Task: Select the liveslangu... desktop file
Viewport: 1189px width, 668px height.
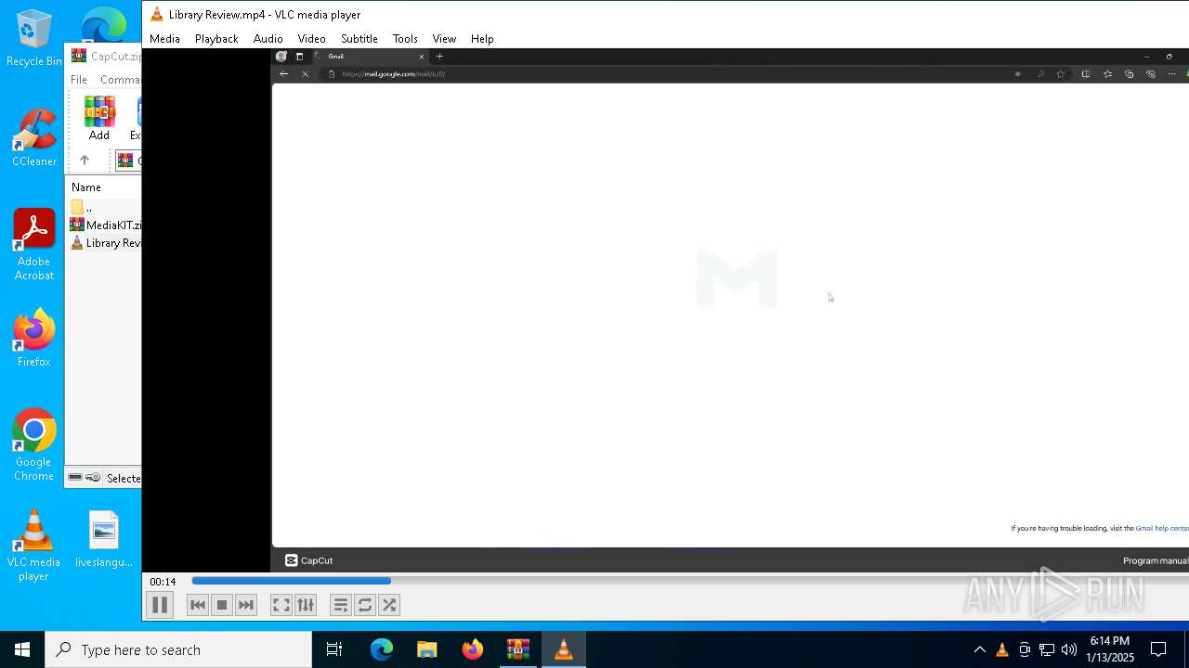Action: click(x=104, y=539)
